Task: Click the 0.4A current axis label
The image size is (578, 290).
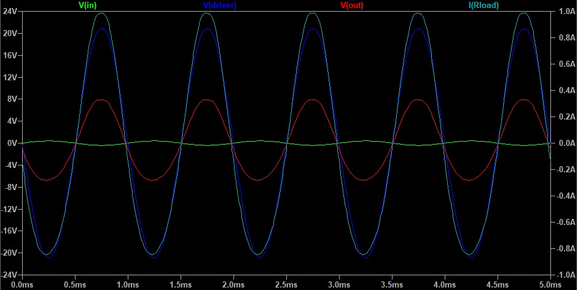Action: 566,91
